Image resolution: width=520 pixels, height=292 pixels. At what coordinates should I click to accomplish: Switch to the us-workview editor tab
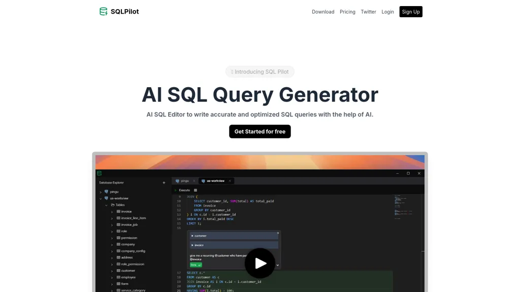point(215,181)
